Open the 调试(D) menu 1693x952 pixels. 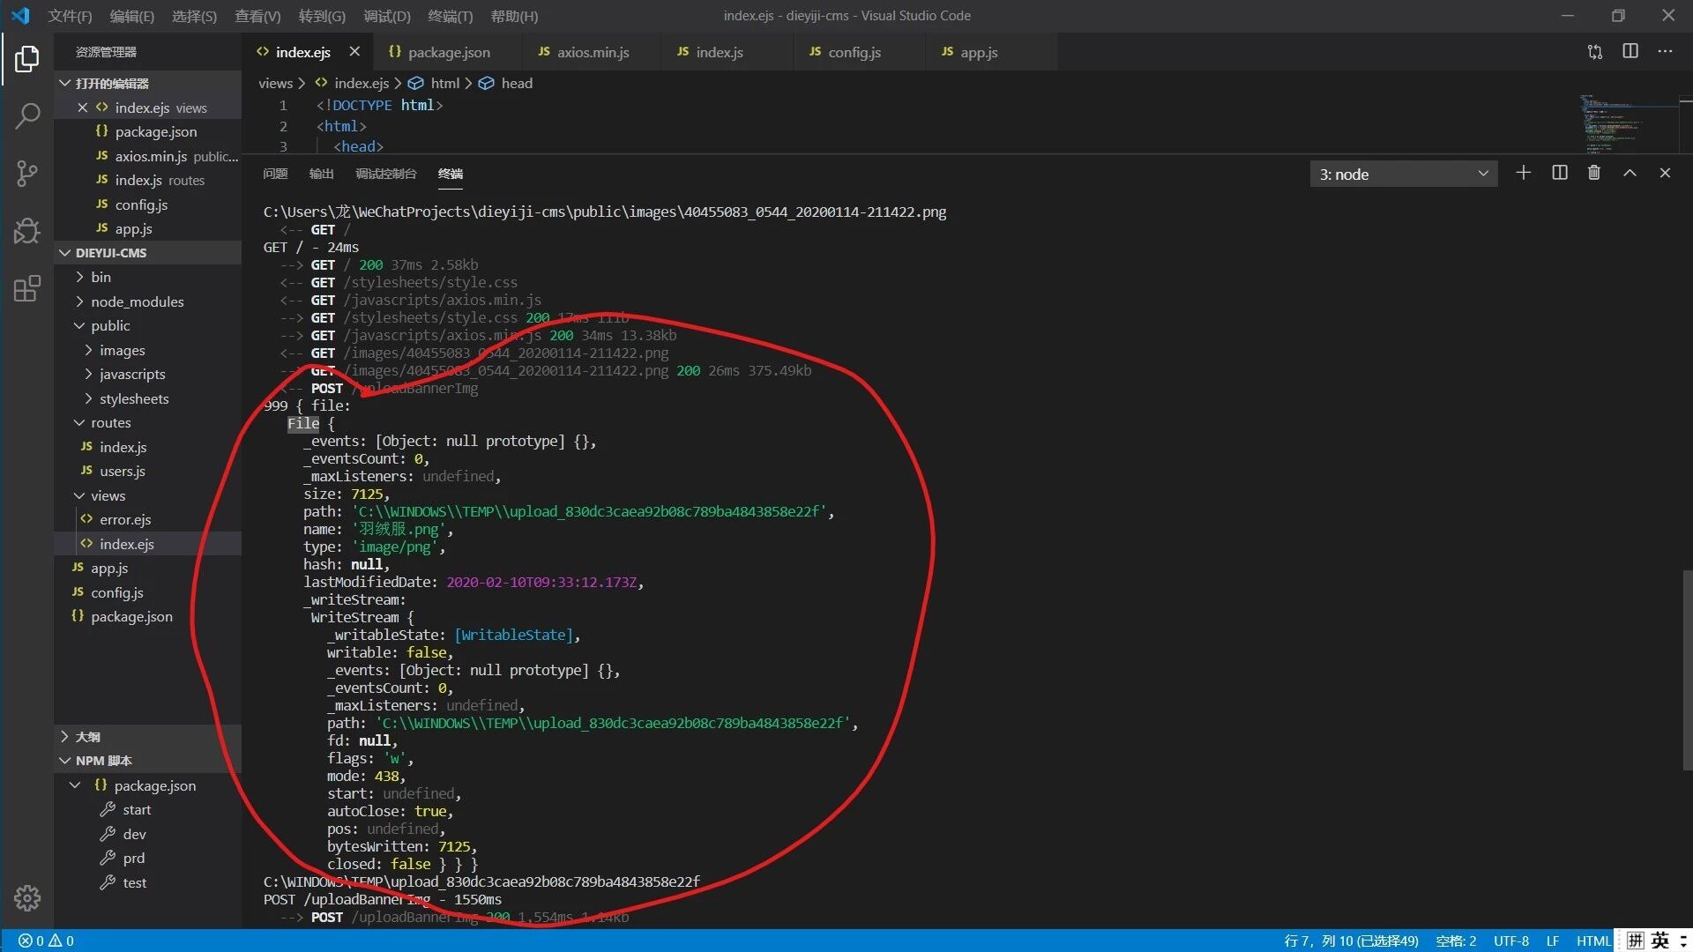pyautogui.click(x=386, y=16)
